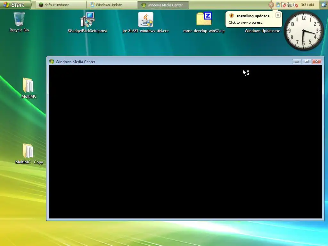Select the 8GadgetPackSetup.msi installer icon
This screenshot has width=328, height=246.
(88, 19)
